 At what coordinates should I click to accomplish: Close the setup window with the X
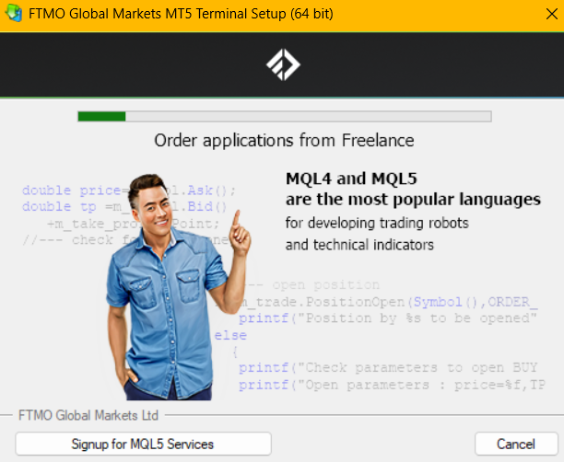click(551, 14)
